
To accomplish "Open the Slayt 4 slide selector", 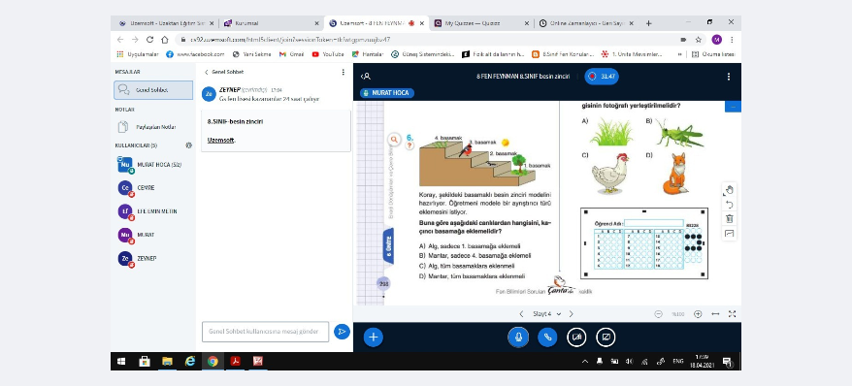I will click(x=546, y=314).
